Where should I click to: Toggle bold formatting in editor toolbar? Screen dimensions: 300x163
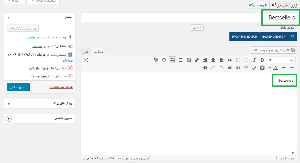tap(262, 60)
